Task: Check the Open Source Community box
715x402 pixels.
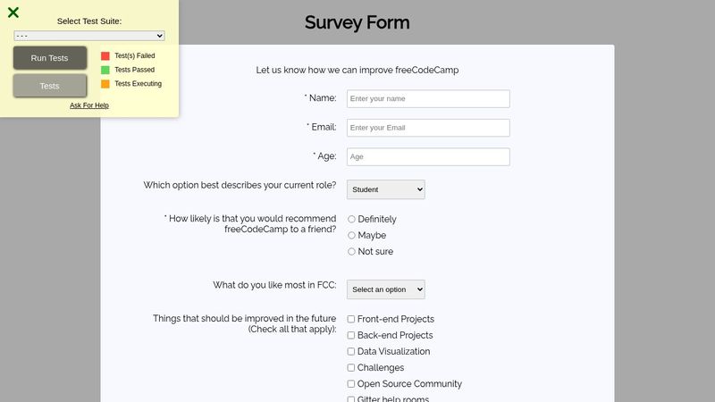Action: [x=351, y=383]
